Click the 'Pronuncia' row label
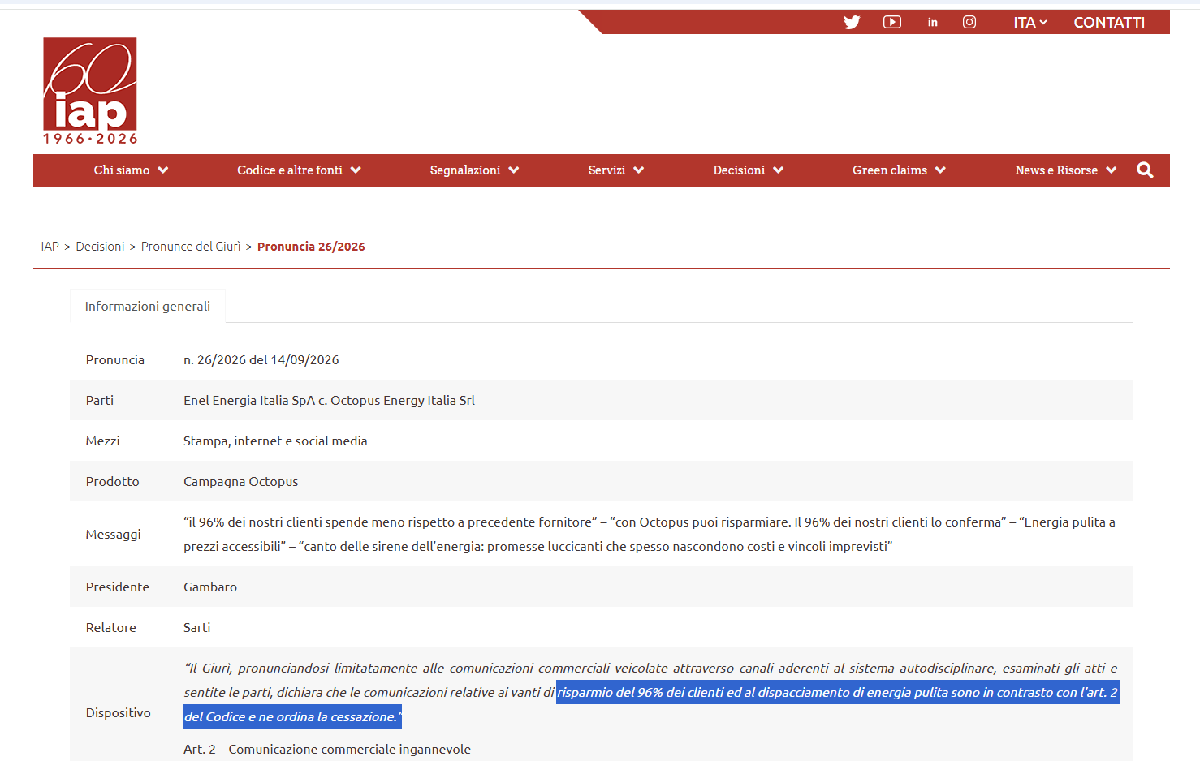The image size is (1200, 761). 115,360
